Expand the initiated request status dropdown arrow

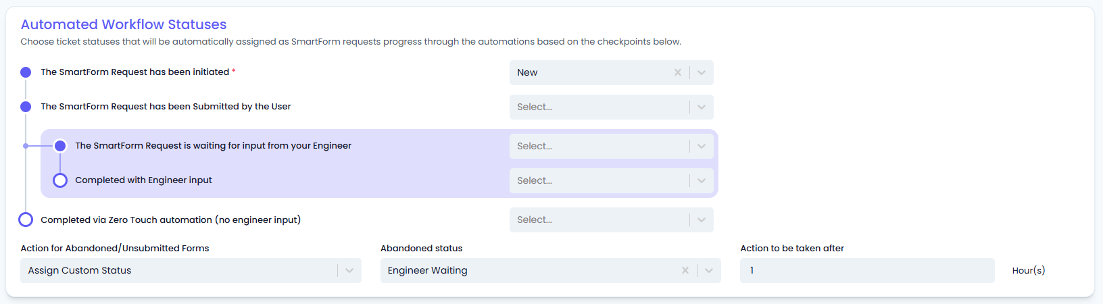(702, 72)
